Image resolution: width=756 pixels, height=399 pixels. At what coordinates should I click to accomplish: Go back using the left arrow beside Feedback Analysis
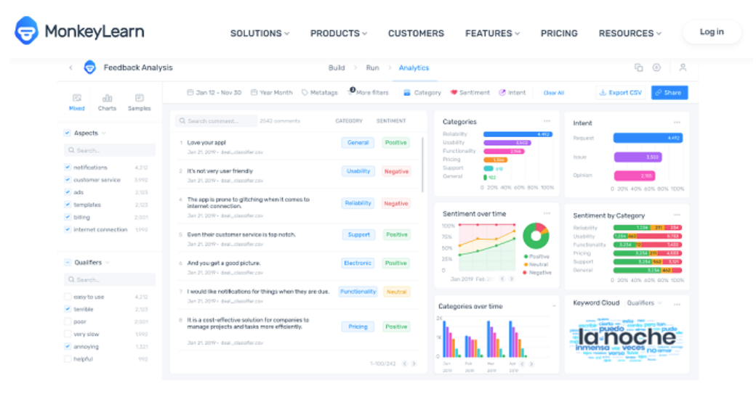pyautogui.click(x=71, y=68)
